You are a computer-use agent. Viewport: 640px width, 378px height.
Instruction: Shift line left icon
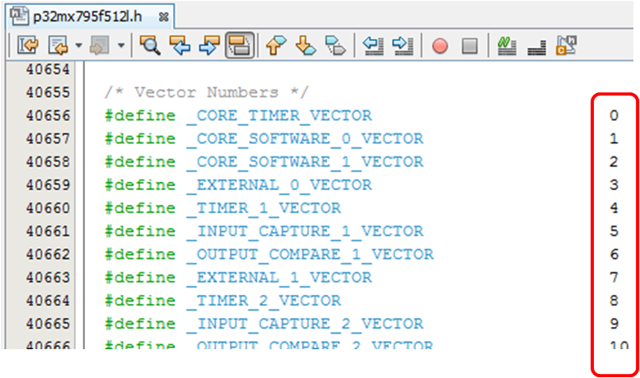pos(373,45)
